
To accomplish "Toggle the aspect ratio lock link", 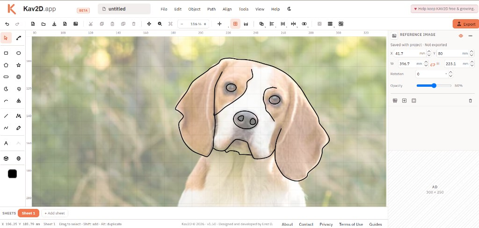I will click(x=433, y=64).
